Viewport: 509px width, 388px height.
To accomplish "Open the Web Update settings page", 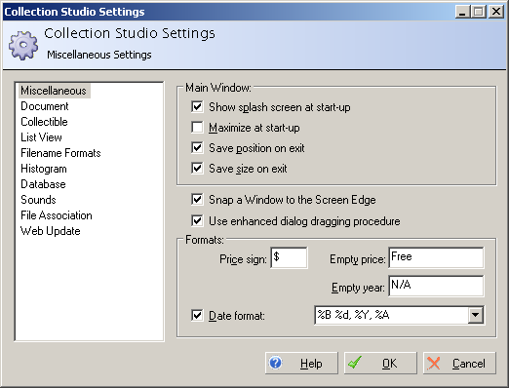I will pos(51,231).
